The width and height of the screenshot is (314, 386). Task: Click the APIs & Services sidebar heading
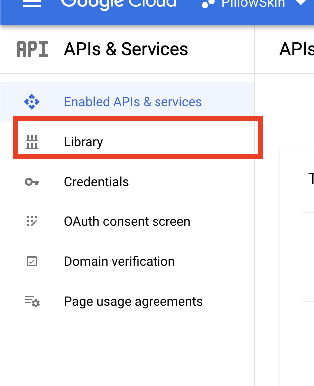(x=126, y=49)
